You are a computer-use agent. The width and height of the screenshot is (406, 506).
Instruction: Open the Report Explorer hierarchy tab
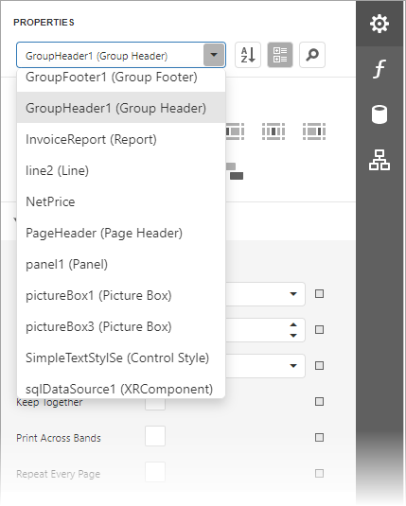(380, 160)
